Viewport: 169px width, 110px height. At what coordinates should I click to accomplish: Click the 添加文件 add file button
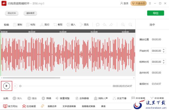pos(12,13)
